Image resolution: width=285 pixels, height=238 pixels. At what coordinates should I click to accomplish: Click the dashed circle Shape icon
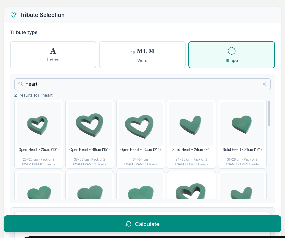pos(232,51)
